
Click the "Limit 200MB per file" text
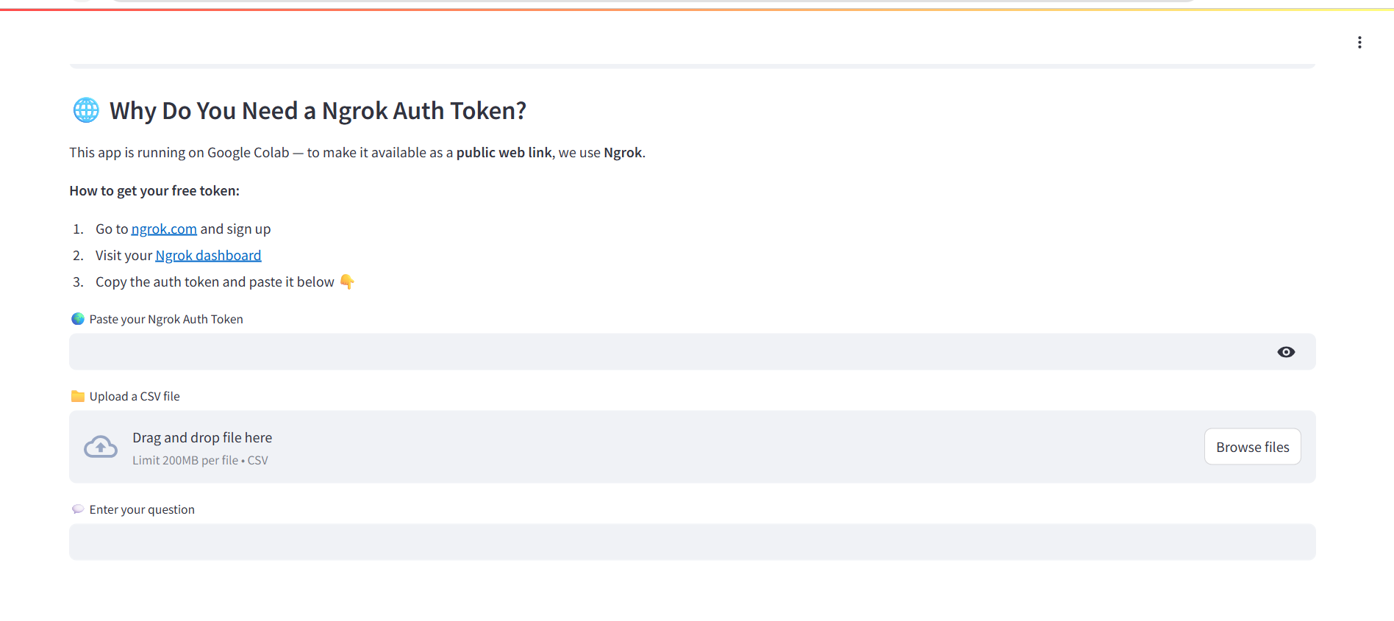(x=185, y=461)
